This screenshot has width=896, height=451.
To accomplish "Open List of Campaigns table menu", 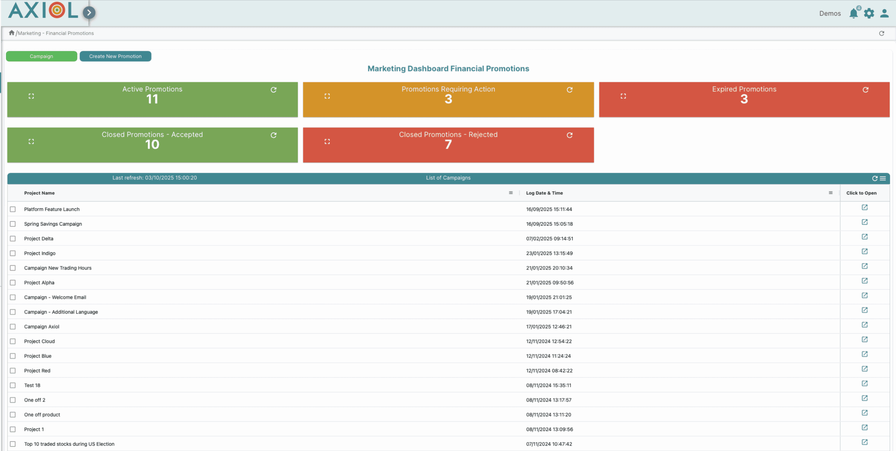I will [x=883, y=178].
